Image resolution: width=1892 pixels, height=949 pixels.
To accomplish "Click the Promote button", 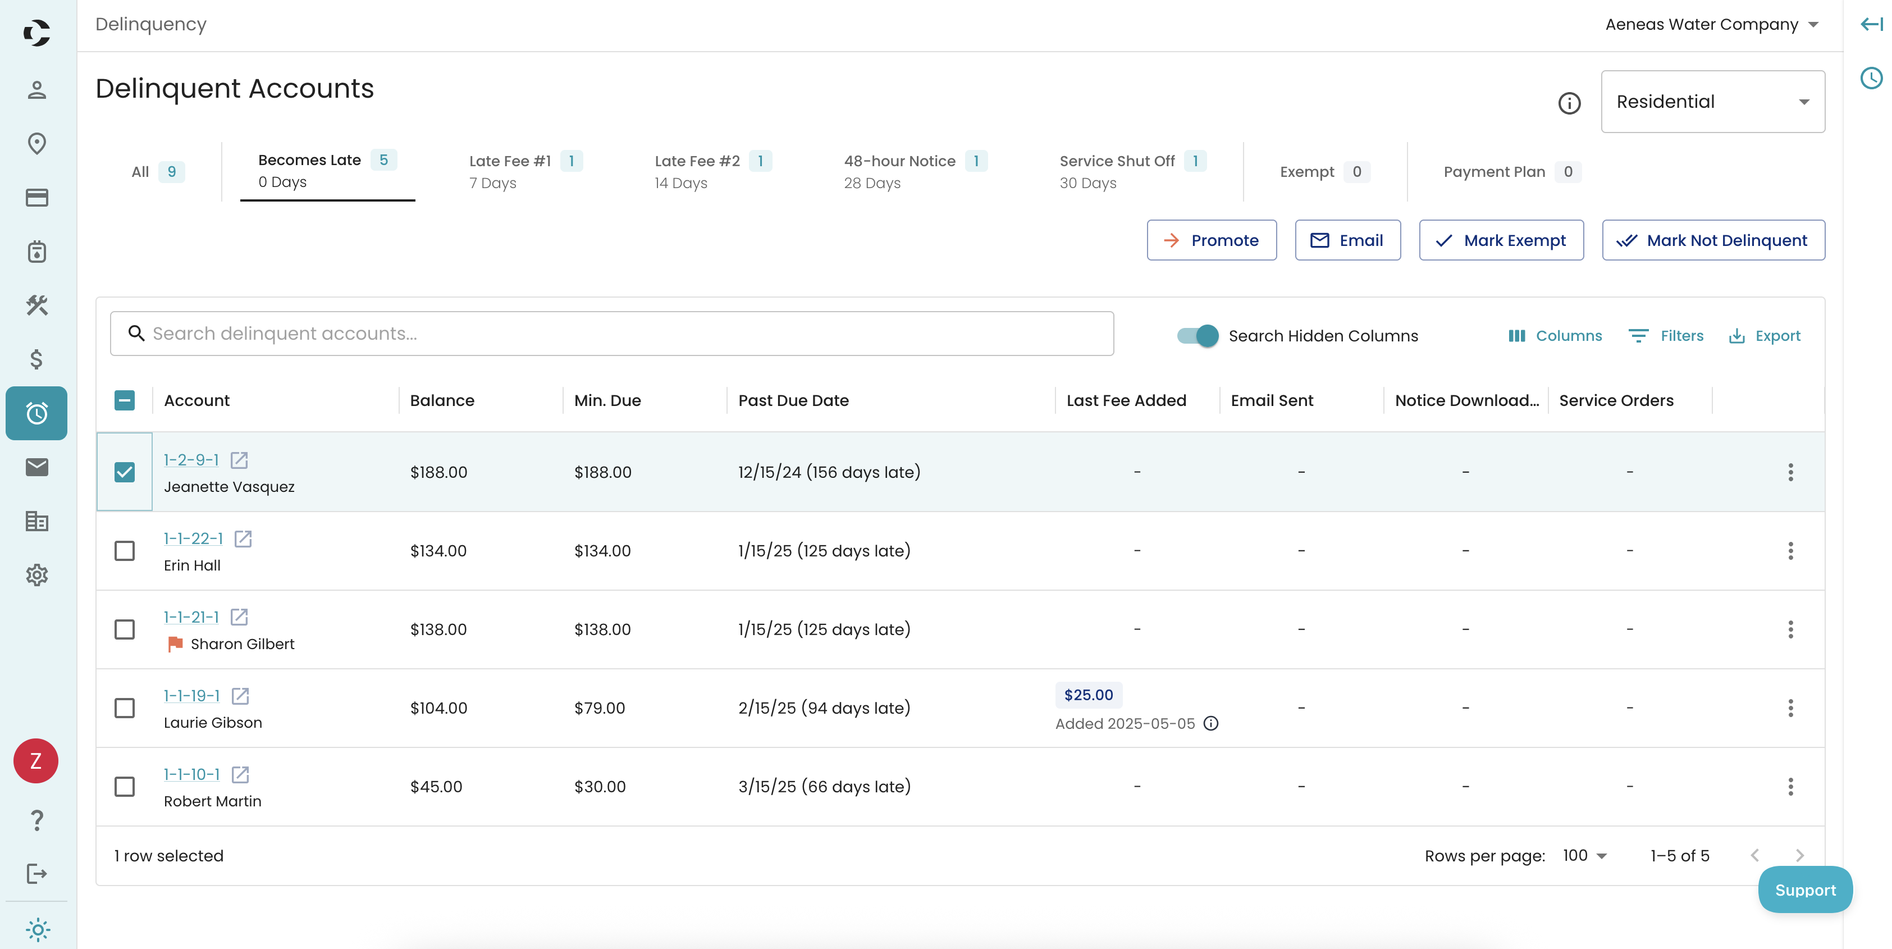I will pyautogui.click(x=1211, y=240).
